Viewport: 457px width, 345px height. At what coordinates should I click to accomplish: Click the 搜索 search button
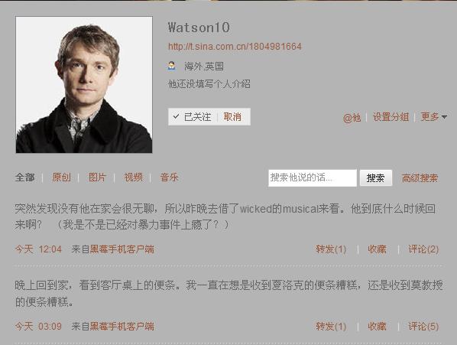point(376,178)
